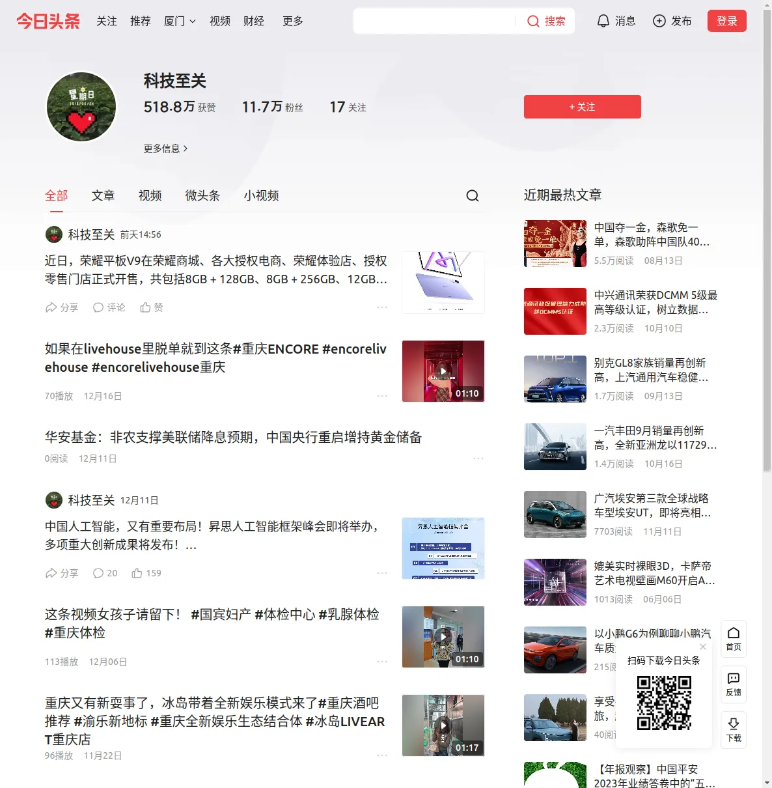Open the 媲美实时裸眼3D article
Viewport: 772px width, 788px height.
(655, 573)
